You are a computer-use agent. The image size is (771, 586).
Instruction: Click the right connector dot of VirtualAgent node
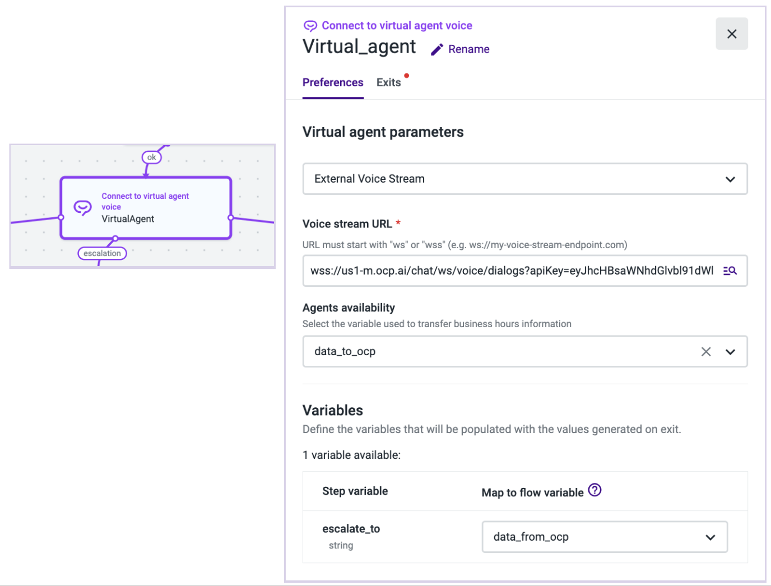tap(230, 217)
